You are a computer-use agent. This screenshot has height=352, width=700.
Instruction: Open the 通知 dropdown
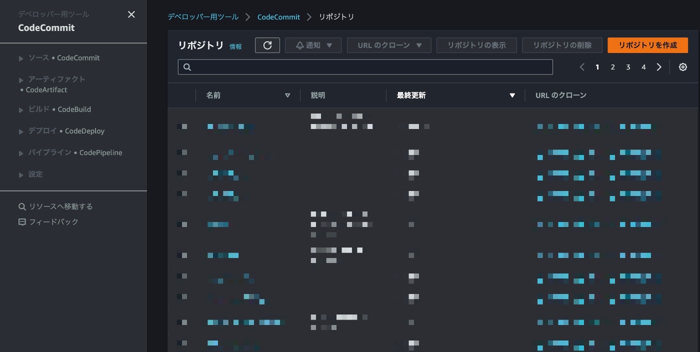click(x=313, y=45)
